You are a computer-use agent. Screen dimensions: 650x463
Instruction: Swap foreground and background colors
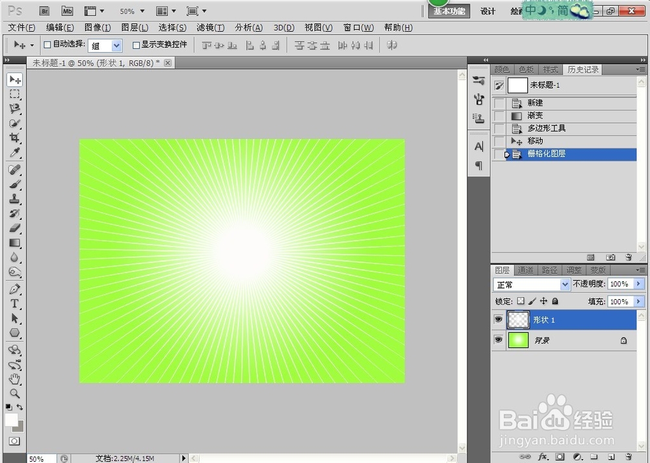pyautogui.click(x=20, y=407)
